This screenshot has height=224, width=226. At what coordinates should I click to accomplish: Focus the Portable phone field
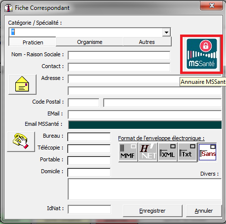(x=89, y=161)
